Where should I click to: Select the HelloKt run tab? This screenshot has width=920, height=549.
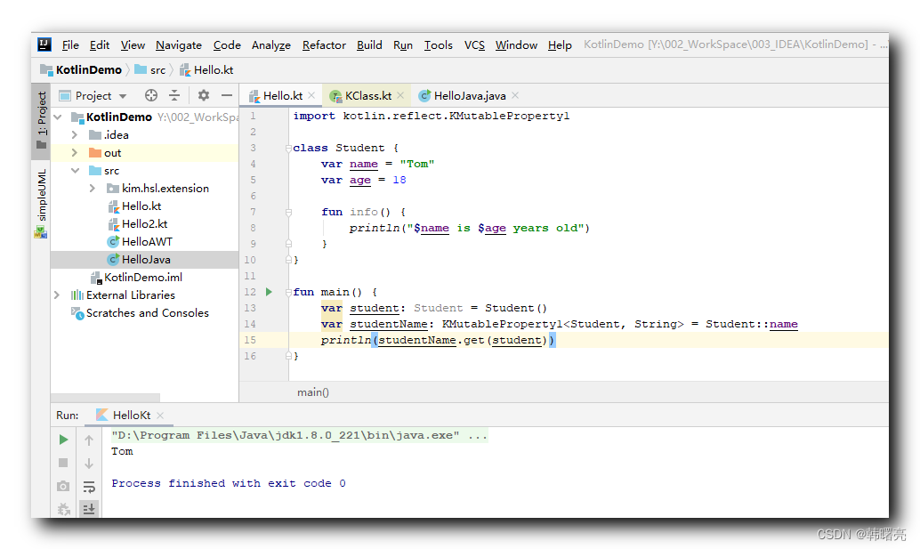click(131, 416)
